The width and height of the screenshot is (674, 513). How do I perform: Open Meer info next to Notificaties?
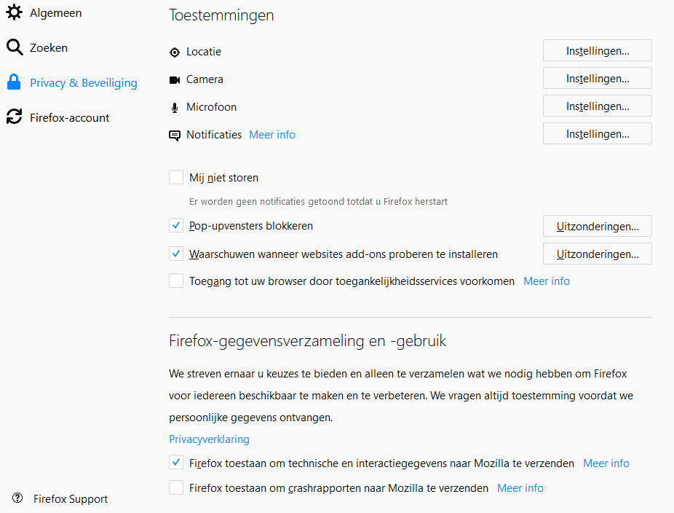pos(272,135)
